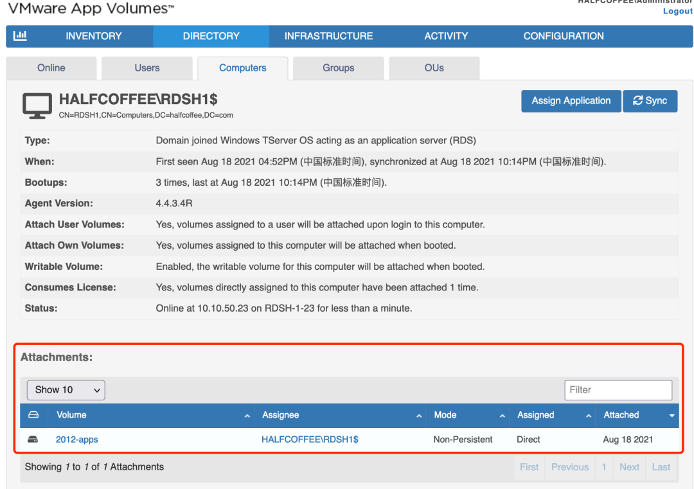Click the VMware App Volumes title

click(x=91, y=8)
